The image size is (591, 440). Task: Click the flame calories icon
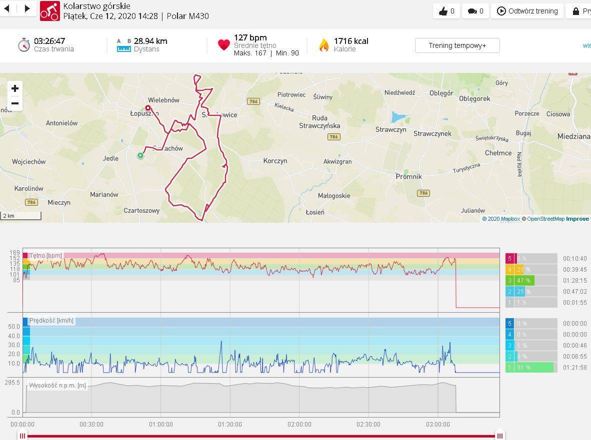pyautogui.click(x=324, y=45)
